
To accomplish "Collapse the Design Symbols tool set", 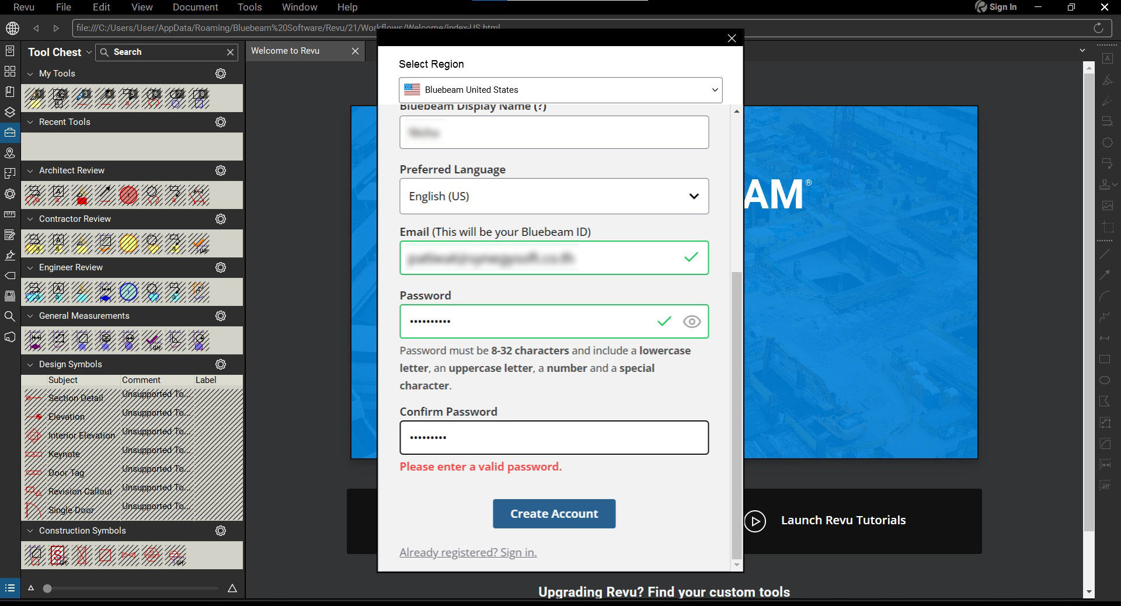I will click(30, 364).
